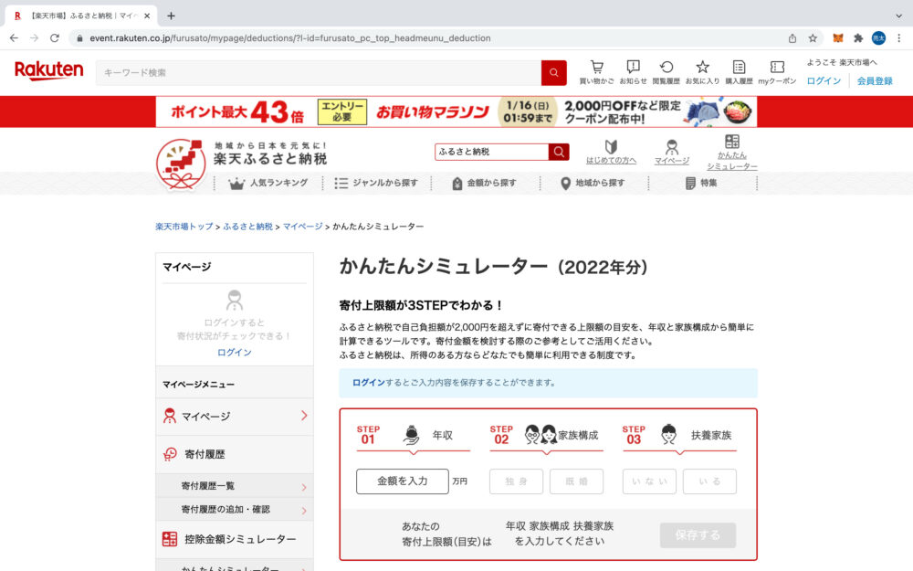The image size is (913, 571).
Task: Click the sidebar ログイン link
Action: tap(234, 353)
